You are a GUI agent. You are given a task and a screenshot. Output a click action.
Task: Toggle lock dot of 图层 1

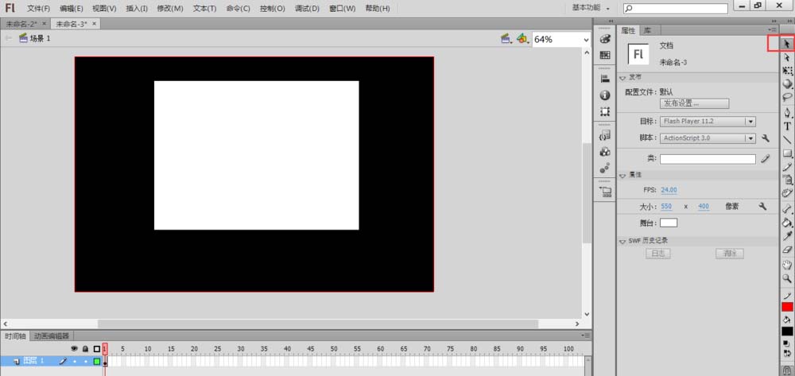pyautogui.click(x=85, y=362)
